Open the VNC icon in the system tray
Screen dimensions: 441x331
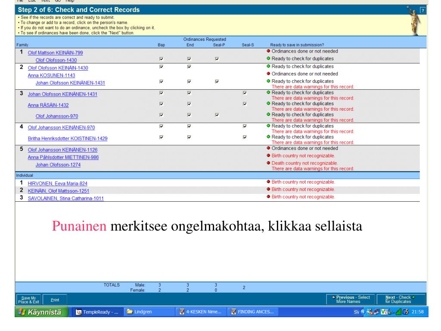[x=384, y=312]
